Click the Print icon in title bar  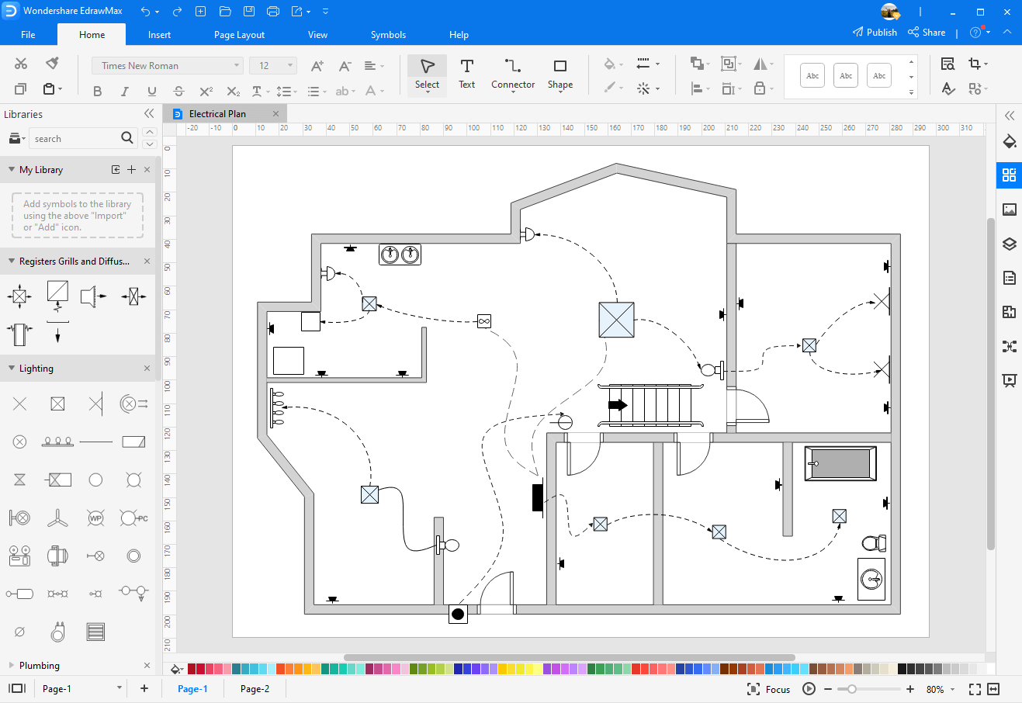click(x=273, y=12)
